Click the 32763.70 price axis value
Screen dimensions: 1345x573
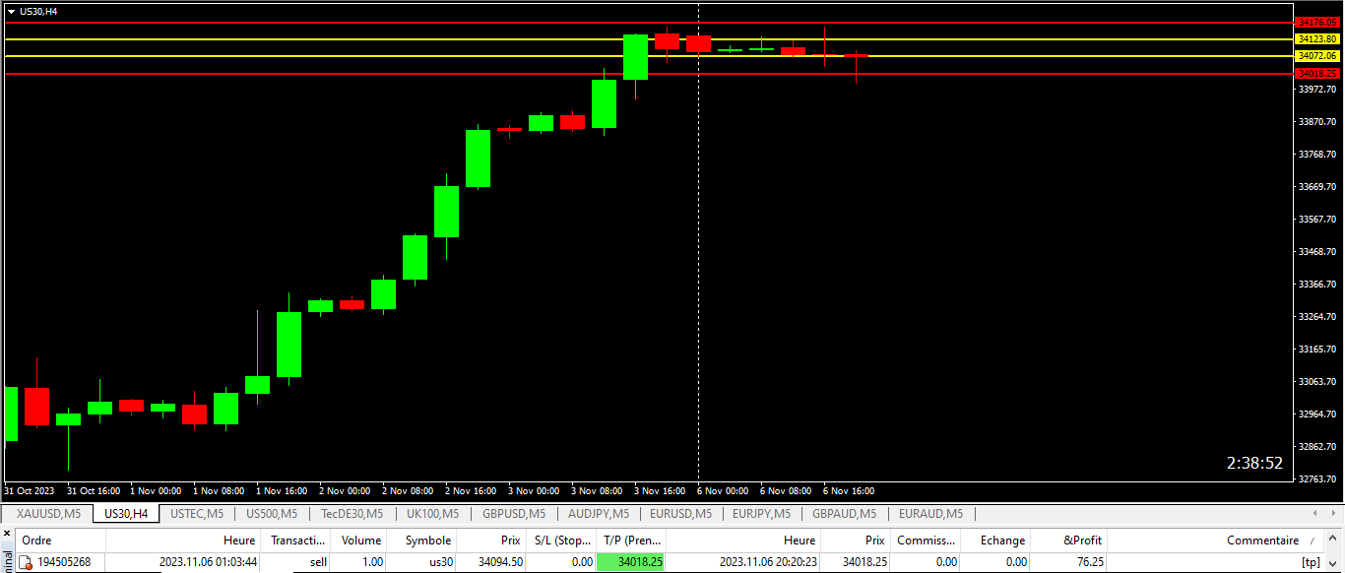pyautogui.click(x=1318, y=479)
